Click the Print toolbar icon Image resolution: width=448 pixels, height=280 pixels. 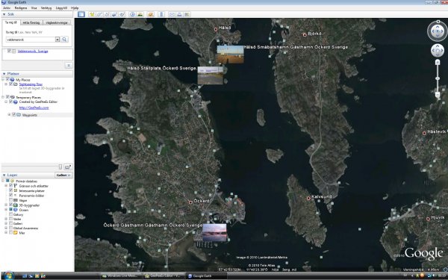(179, 14)
